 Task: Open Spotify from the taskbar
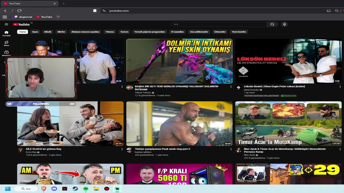coord(85,189)
